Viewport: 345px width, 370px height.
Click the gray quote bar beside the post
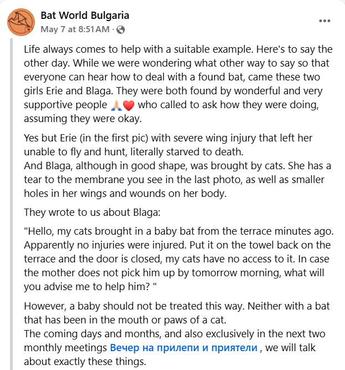pyautogui.click(x=11, y=204)
